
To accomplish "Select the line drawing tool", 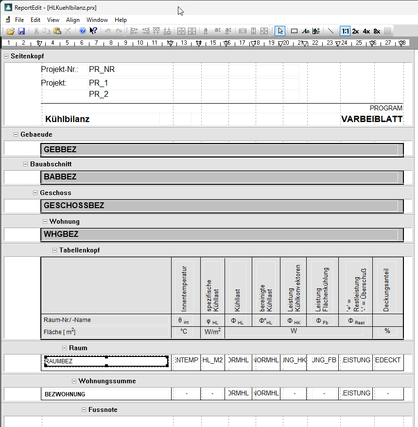I will point(331,31).
